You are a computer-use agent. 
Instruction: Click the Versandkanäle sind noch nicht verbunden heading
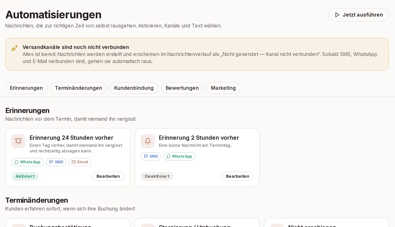[x=76, y=47]
